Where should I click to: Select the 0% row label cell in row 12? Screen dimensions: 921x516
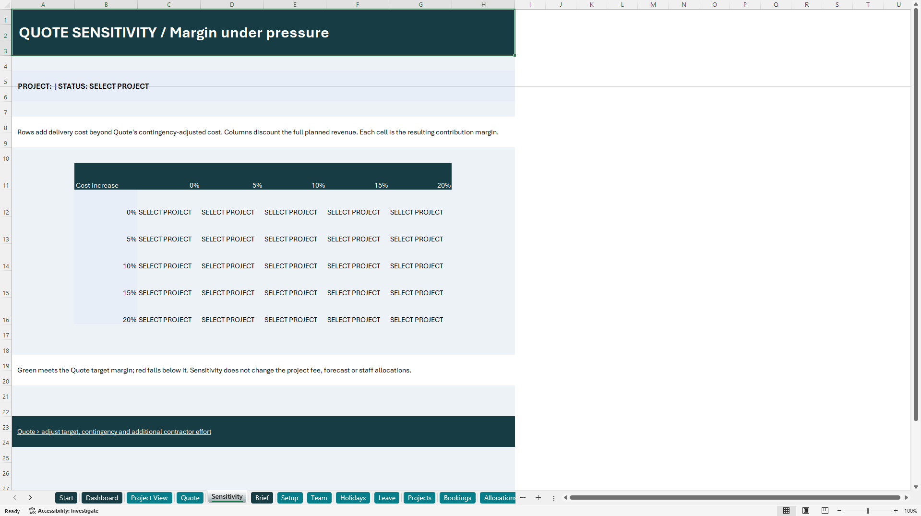pyautogui.click(x=106, y=203)
